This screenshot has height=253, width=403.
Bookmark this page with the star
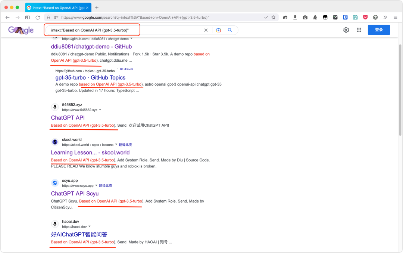click(274, 17)
